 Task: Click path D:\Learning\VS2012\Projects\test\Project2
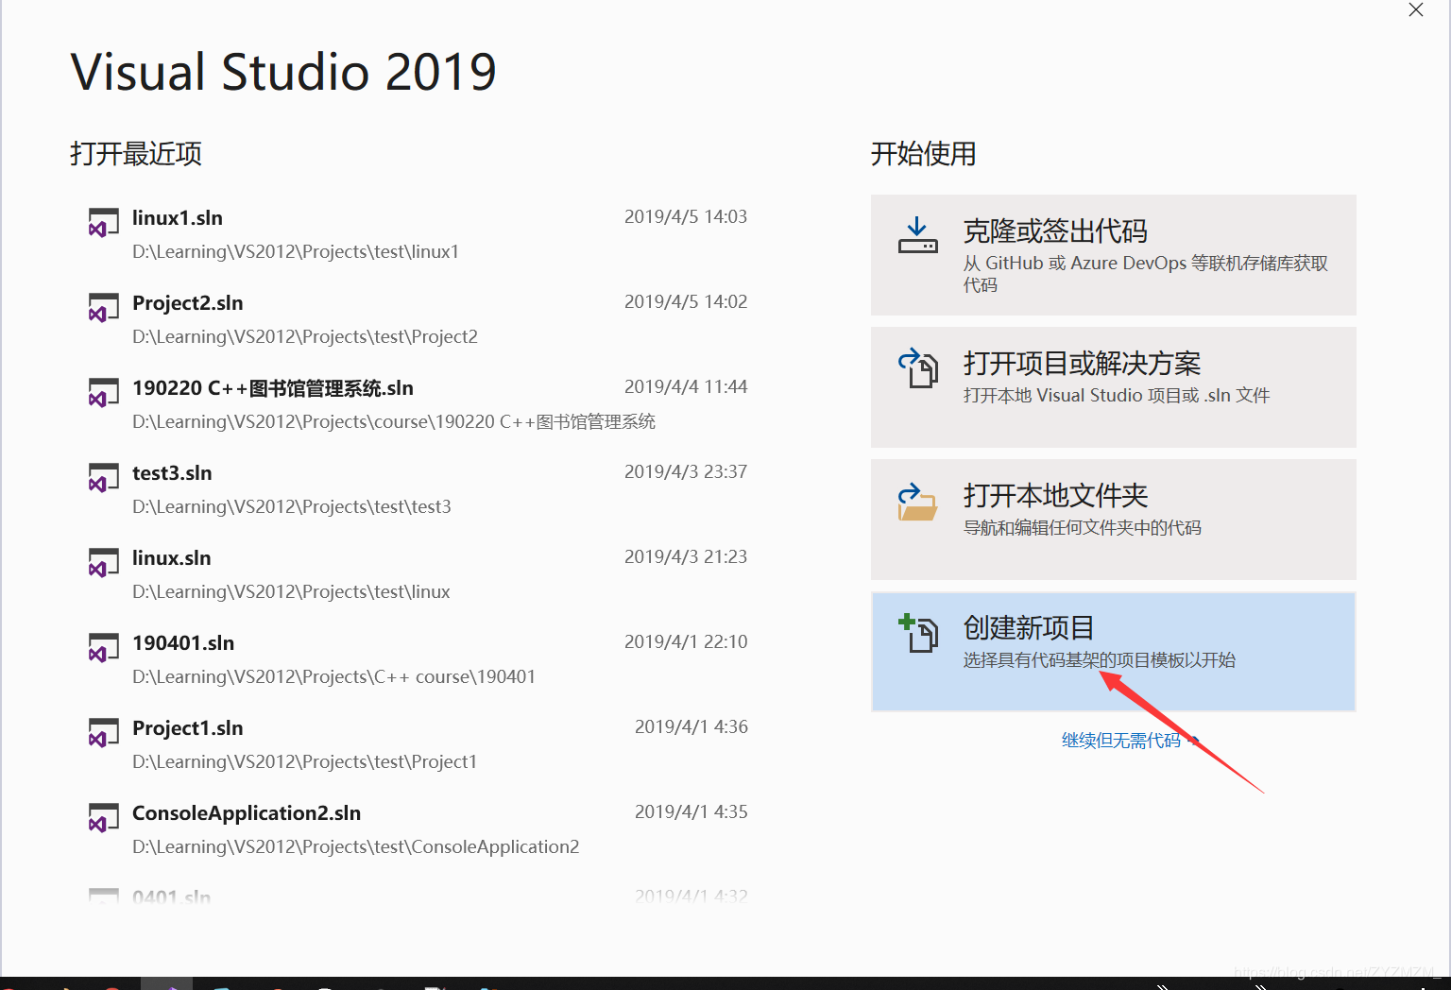pos(305,337)
